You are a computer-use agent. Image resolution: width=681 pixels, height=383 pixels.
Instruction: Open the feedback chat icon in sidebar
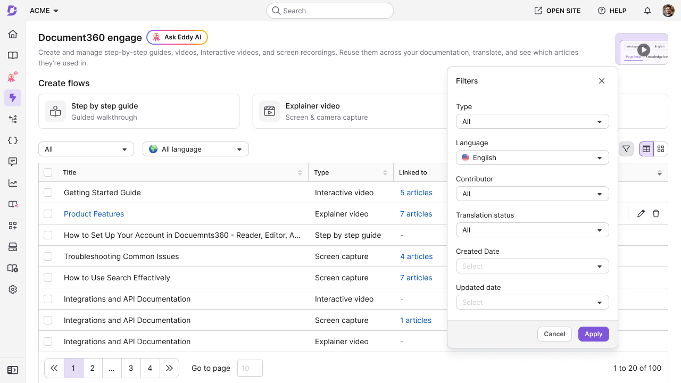coord(13,162)
